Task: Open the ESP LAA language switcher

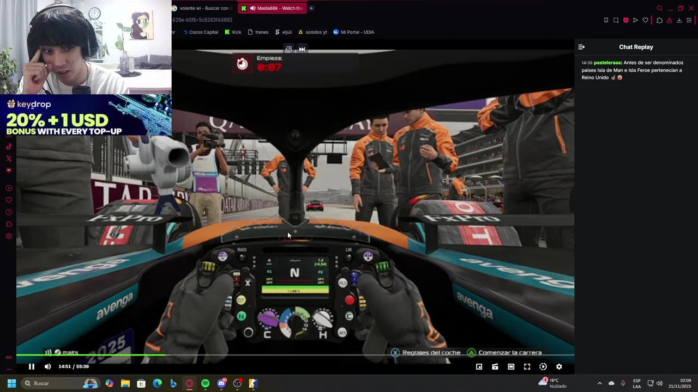Action: [637, 383]
